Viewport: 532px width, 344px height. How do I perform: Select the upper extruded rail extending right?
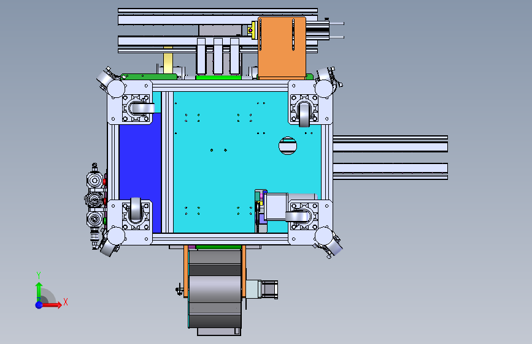pyautogui.click(x=390, y=144)
